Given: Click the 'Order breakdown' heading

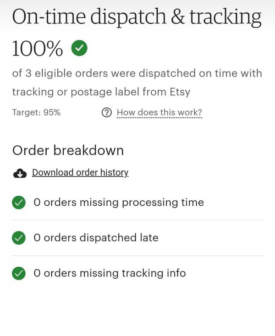Looking at the screenshot, I should point(68,150).
